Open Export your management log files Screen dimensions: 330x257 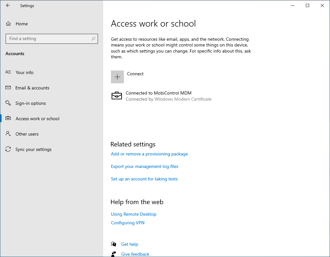144,166
